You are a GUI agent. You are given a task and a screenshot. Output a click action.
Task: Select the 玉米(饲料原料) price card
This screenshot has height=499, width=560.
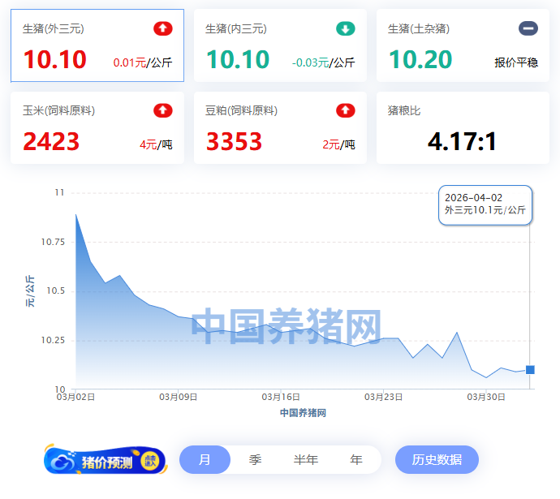click(97, 128)
